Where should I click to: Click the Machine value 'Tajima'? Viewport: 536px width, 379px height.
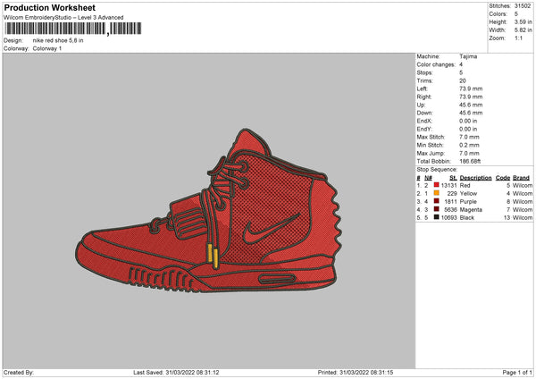pyautogui.click(x=468, y=56)
